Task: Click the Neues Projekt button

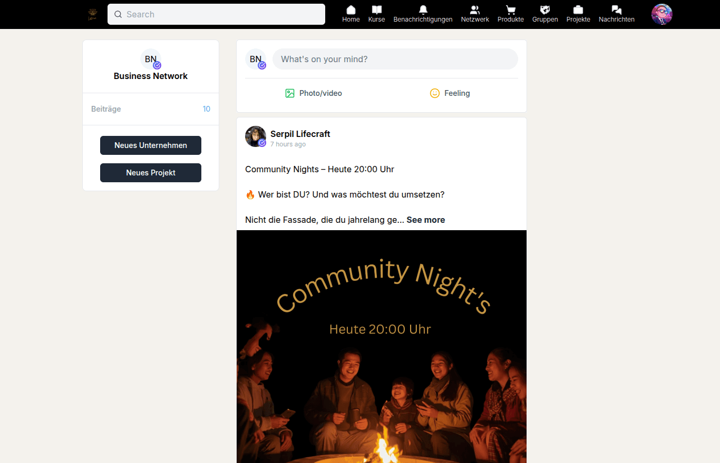Action: 151,173
